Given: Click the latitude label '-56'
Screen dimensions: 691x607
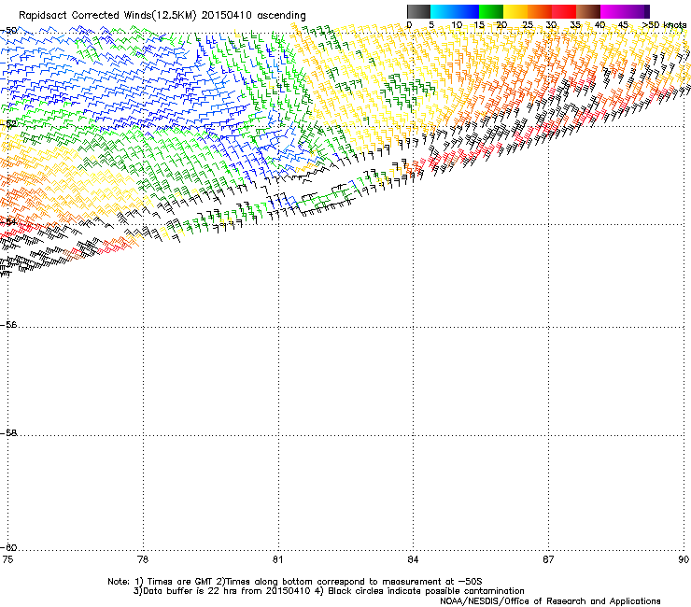Looking at the screenshot, I should click(x=8, y=325).
